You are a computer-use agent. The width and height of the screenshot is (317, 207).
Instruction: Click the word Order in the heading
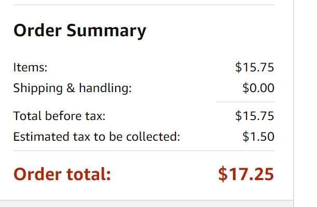coord(37,31)
